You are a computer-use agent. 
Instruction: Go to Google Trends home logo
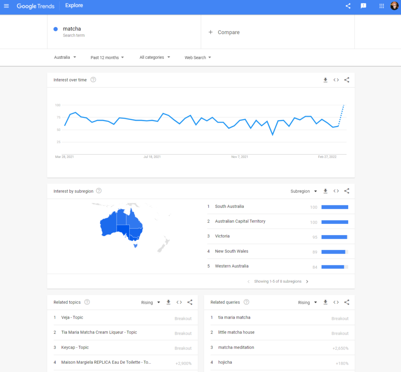point(36,6)
